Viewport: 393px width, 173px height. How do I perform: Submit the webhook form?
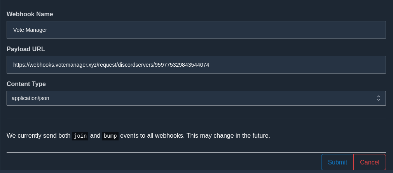[337, 162]
